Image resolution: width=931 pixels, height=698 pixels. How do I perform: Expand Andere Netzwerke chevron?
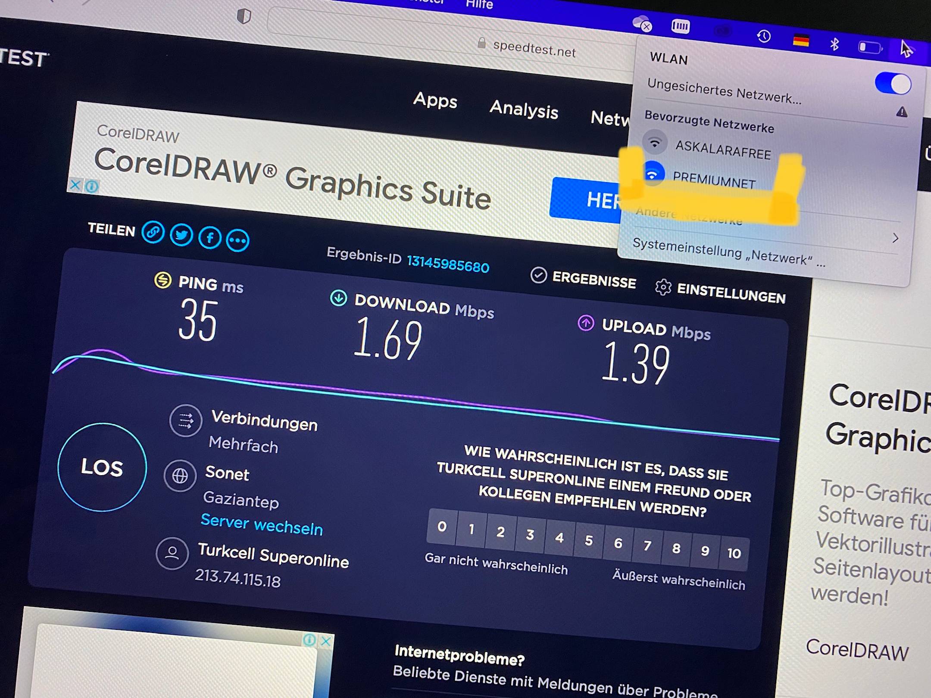896,238
